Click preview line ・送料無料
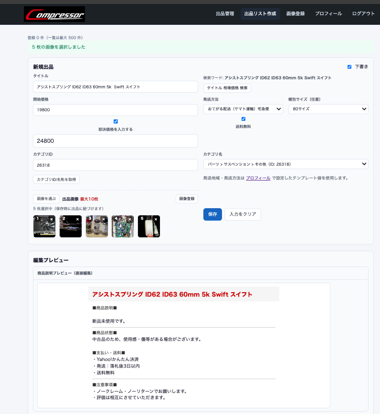The image size is (380, 414). tap(104, 372)
